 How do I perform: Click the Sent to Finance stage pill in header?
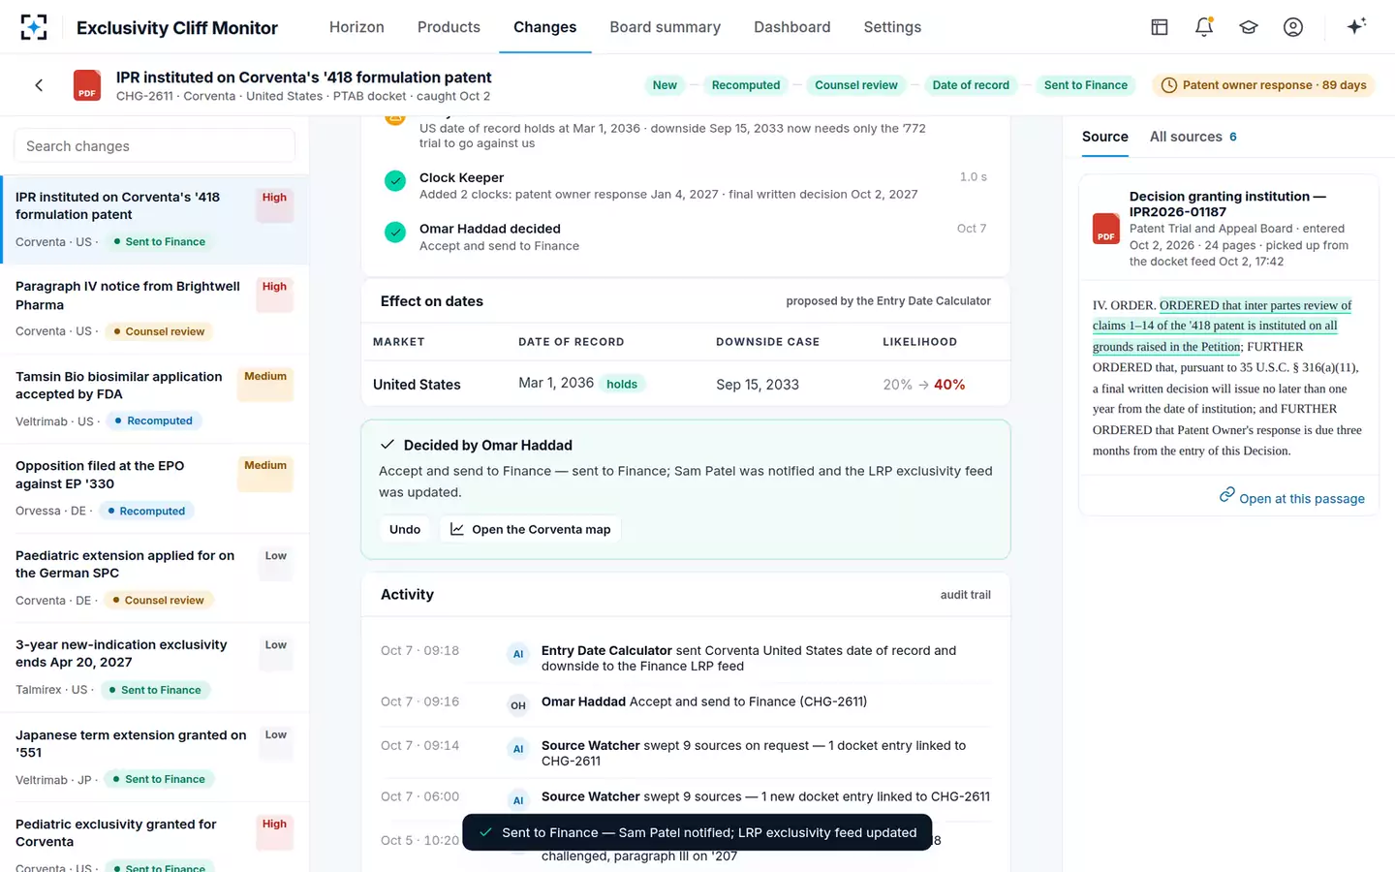click(1086, 85)
